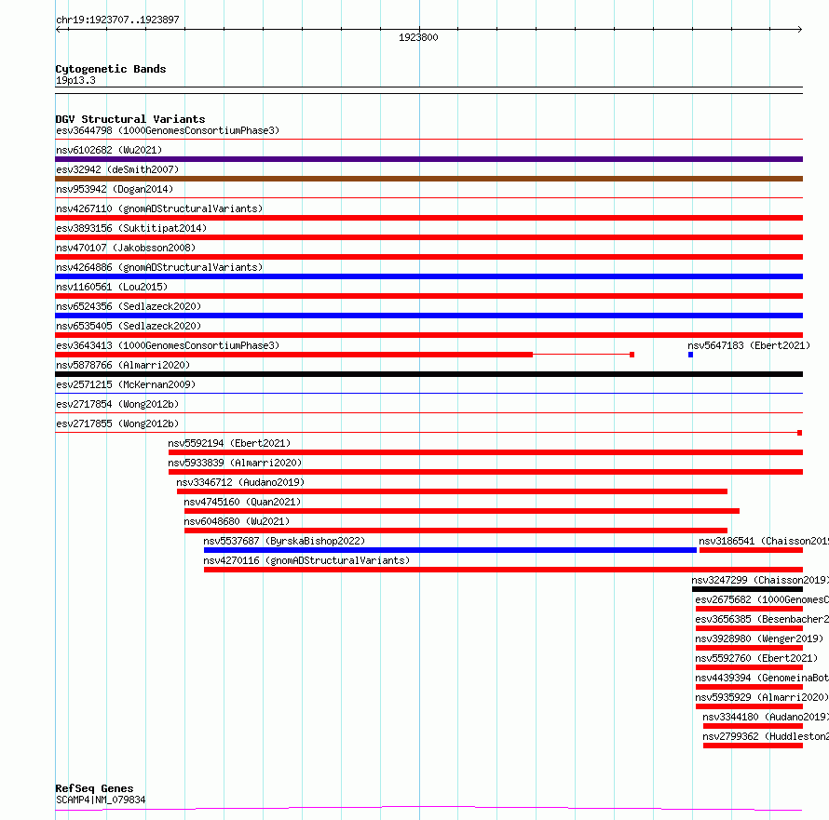Click the small blue nsv5647183 marker
Image resolution: width=829 pixels, height=820 pixels.
click(x=690, y=355)
